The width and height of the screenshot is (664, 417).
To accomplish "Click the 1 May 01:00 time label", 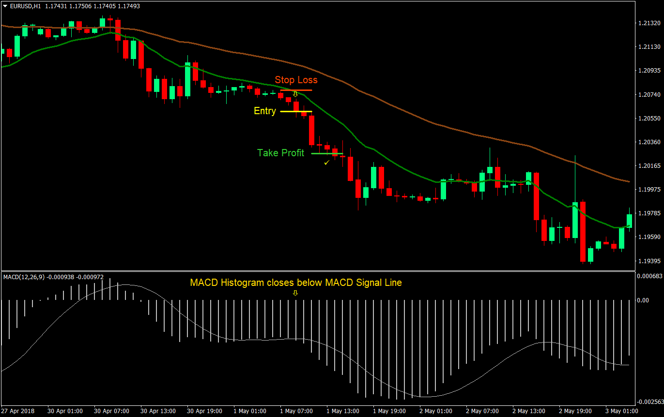I will pos(250,411).
